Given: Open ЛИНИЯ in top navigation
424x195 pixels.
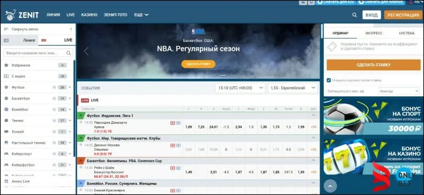Looking at the screenshot, I should point(54,15).
